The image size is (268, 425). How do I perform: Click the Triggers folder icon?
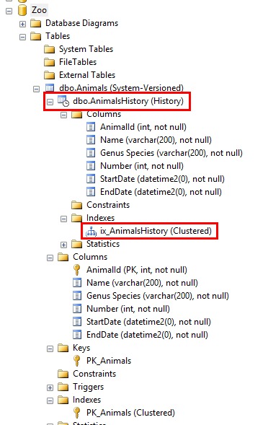63,387
